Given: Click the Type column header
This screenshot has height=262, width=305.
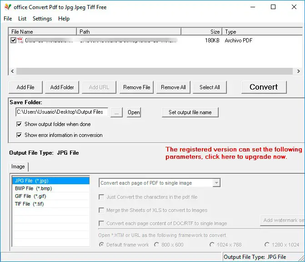Looking at the screenshot, I should pyautogui.click(x=262, y=31).
